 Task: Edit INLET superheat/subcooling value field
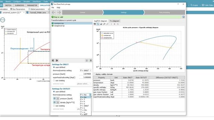click(85, 77)
